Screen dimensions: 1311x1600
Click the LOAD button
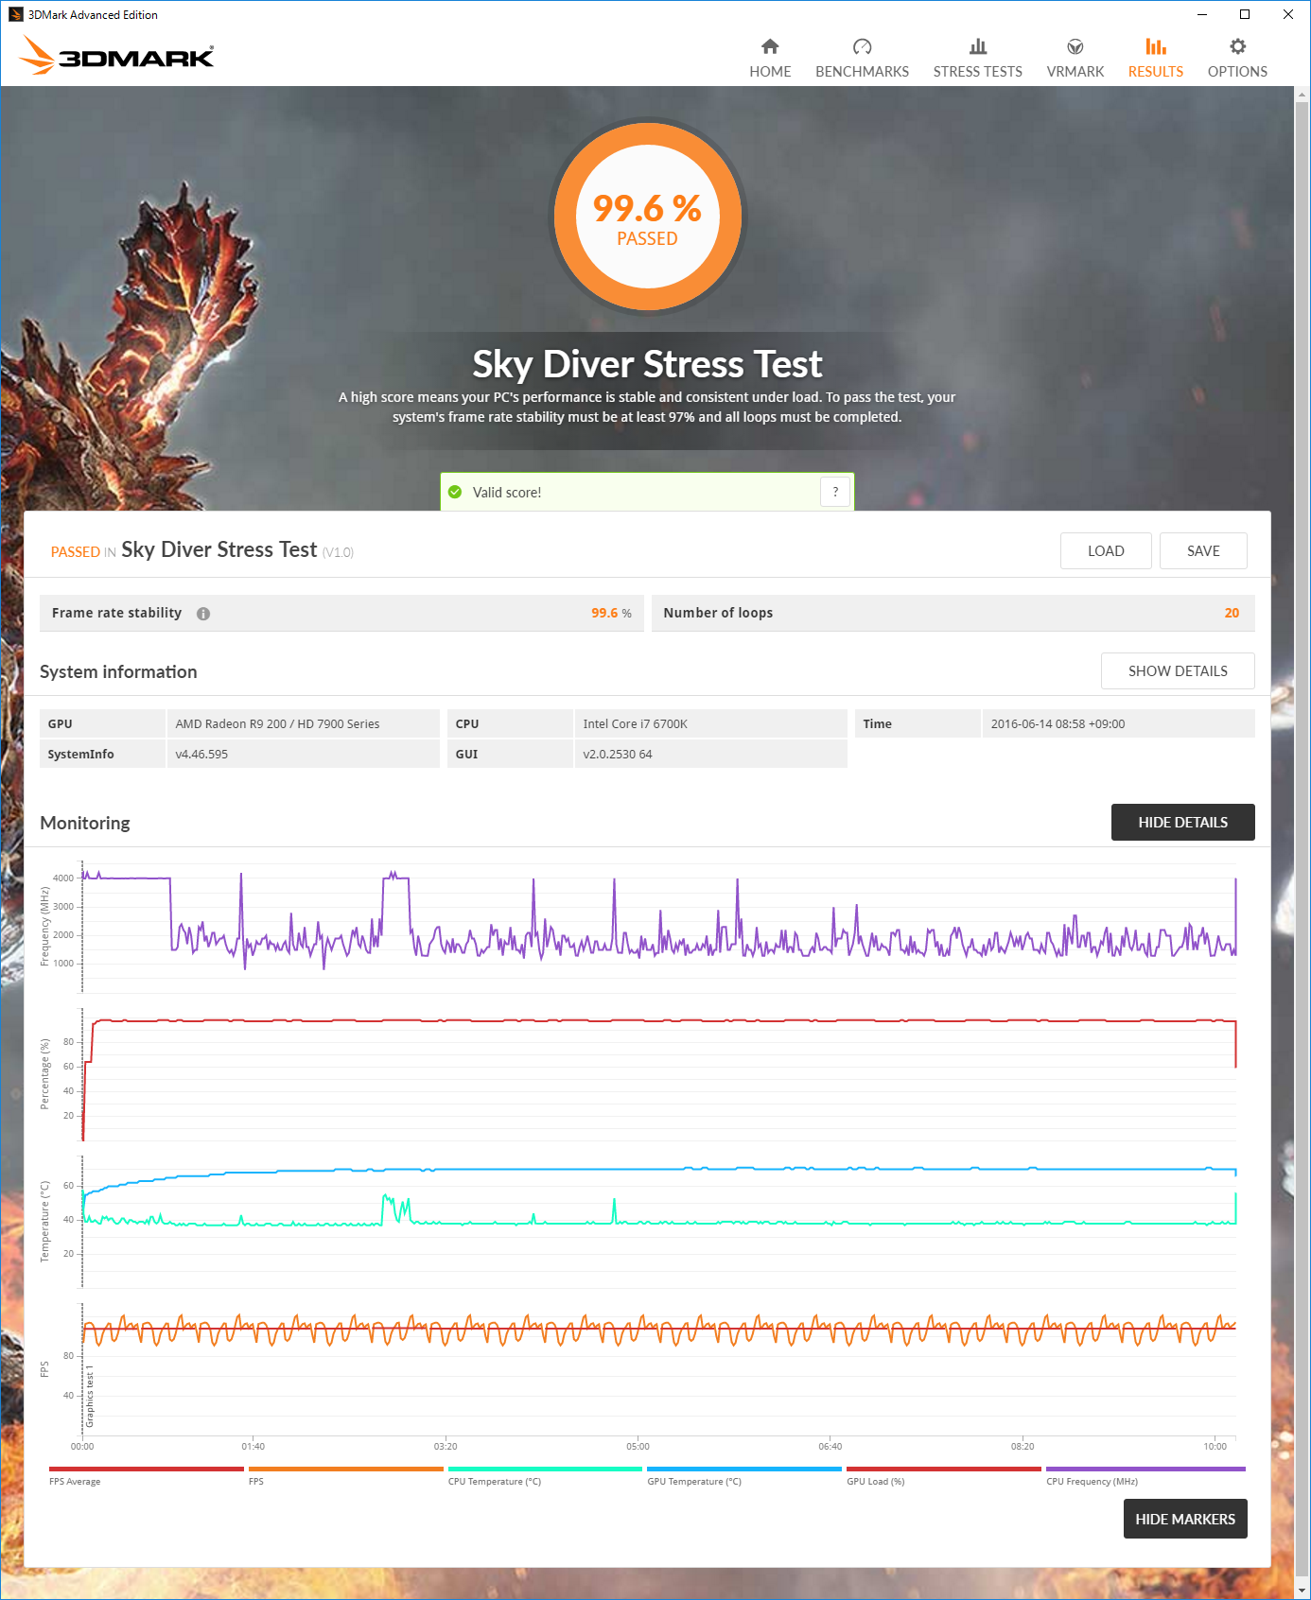(x=1106, y=551)
